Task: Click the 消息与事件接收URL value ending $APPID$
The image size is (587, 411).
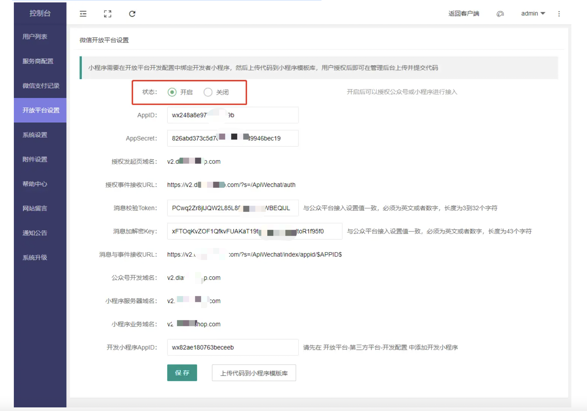Action: pyautogui.click(x=254, y=255)
